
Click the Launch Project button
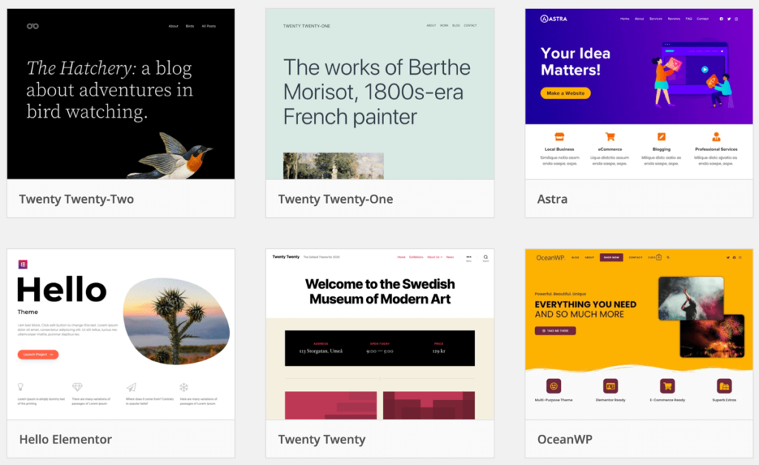(x=39, y=355)
